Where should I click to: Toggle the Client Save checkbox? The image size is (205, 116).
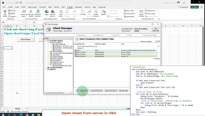pyautogui.click(x=112, y=35)
